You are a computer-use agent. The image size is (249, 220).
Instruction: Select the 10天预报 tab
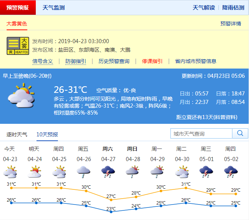[x=47, y=135]
